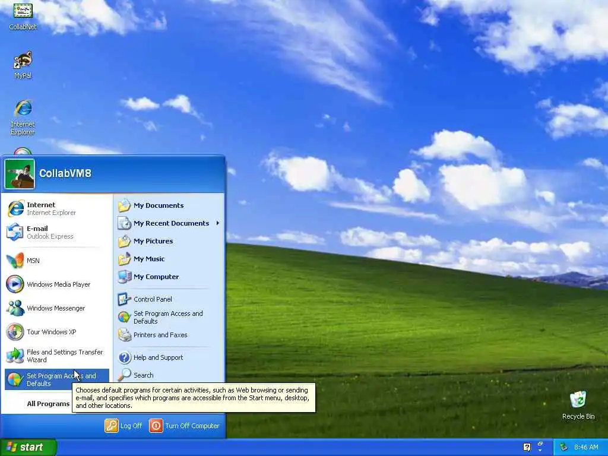Screen dimensions: 608x456
Task: Launch Windows Media Player
Action: pyautogui.click(x=57, y=284)
